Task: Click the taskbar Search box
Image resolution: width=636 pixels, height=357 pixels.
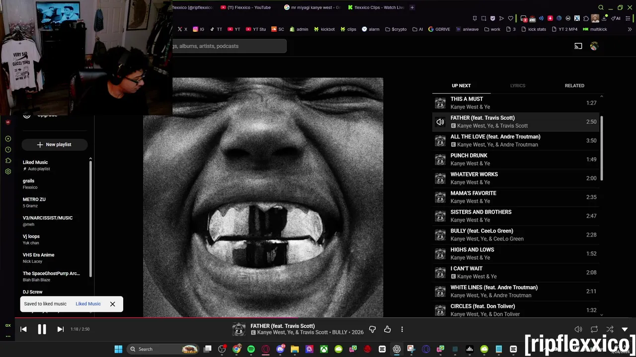Action: click(x=163, y=349)
